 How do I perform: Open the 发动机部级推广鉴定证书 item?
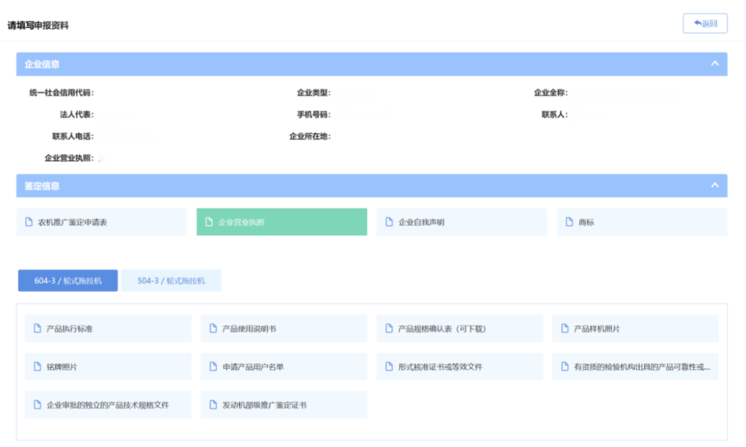tap(283, 405)
